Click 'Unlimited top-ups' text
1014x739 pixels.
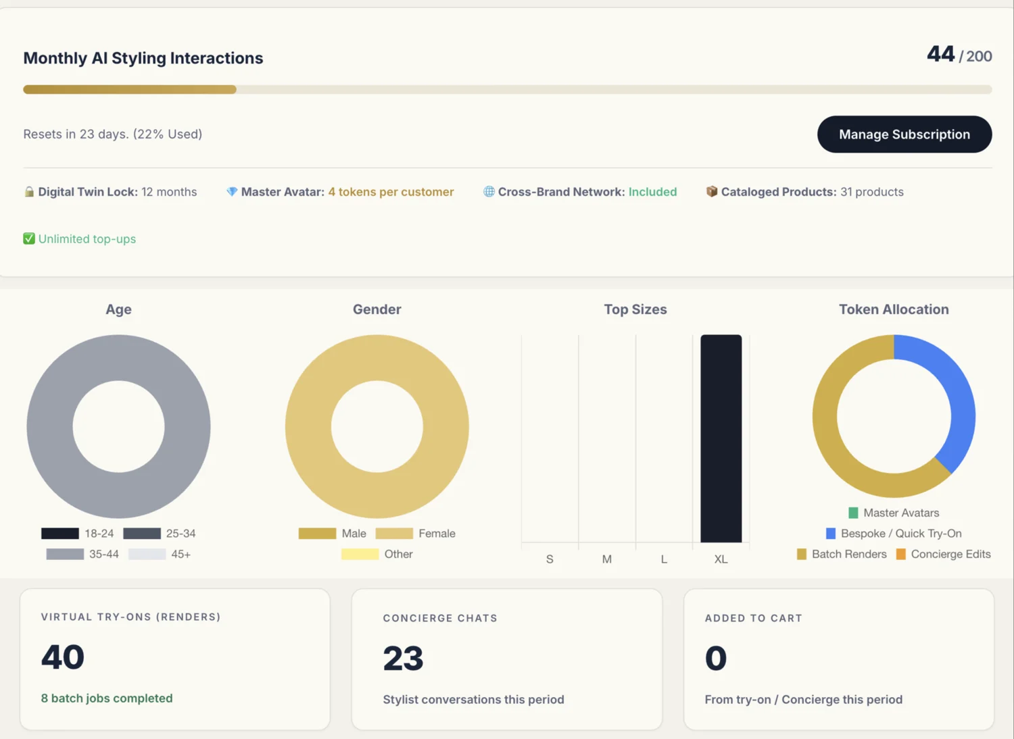(x=87, y=238)
